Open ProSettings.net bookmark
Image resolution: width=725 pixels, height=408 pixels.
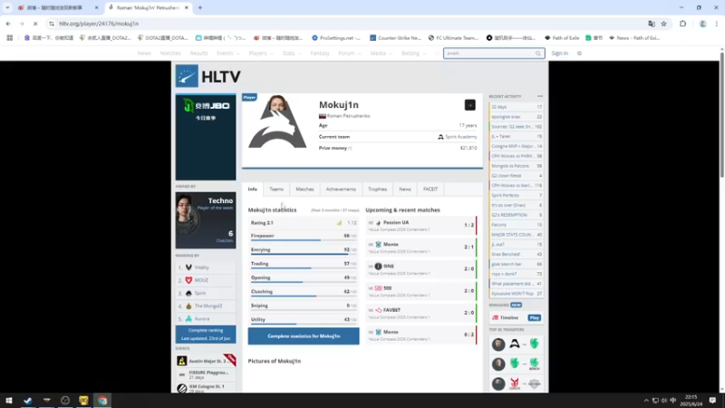(x=335, y=38)
